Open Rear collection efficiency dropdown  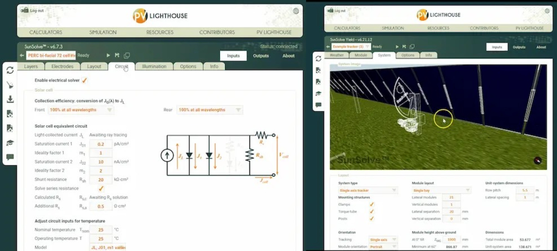pyautogui.click(x=210, y=110)
